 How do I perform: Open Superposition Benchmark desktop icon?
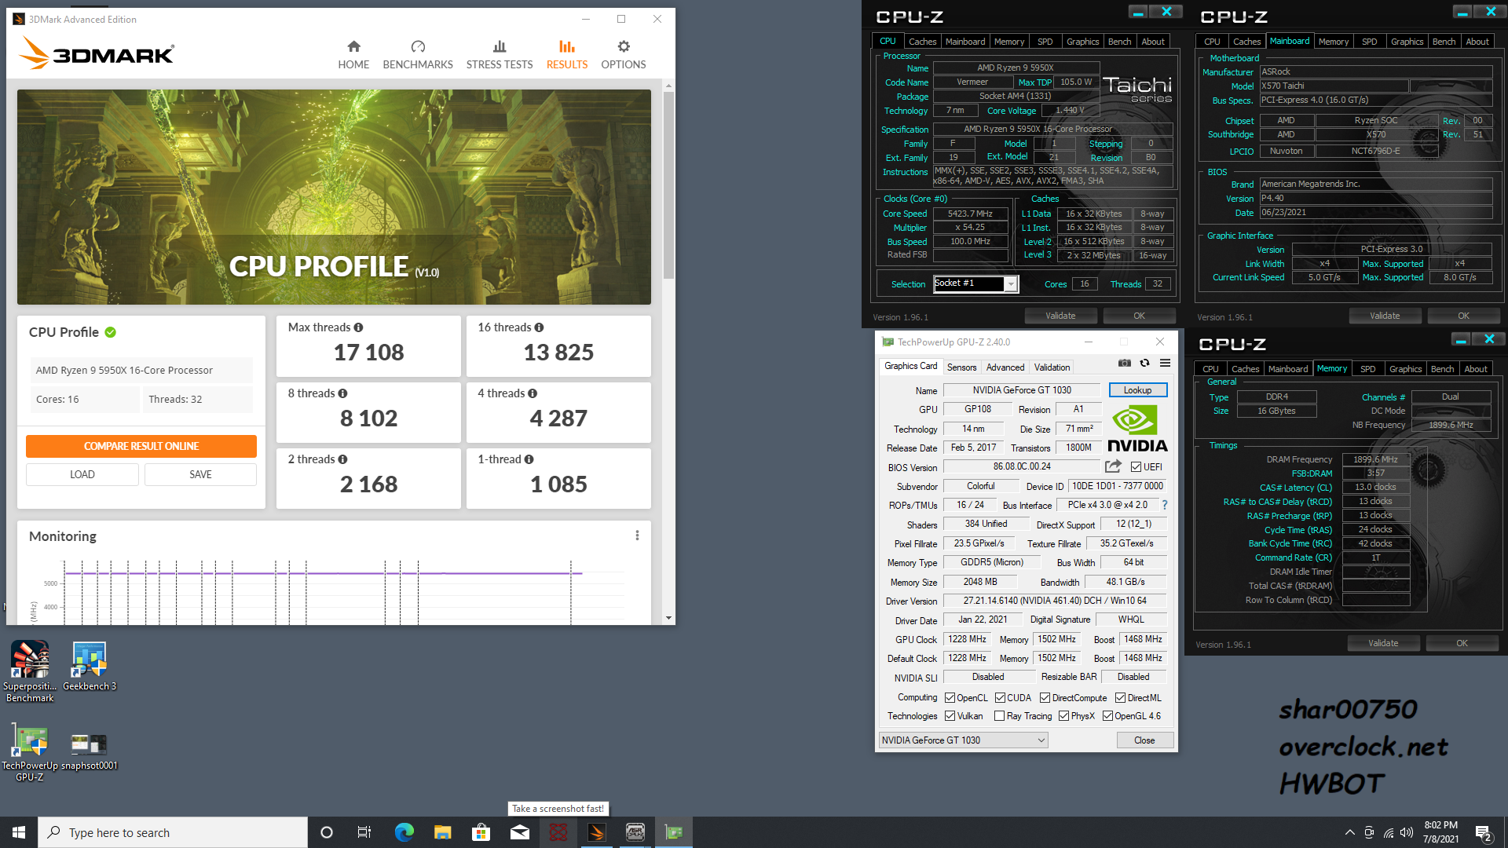point(30,671)
